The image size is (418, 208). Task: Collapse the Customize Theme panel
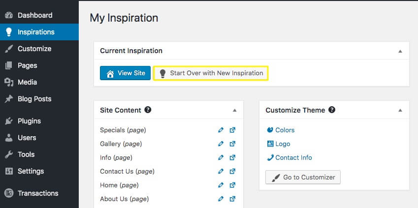click(400, 110)
